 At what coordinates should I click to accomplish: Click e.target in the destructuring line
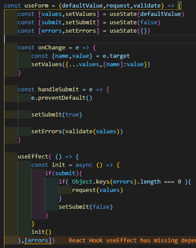[x=116, y=56]
